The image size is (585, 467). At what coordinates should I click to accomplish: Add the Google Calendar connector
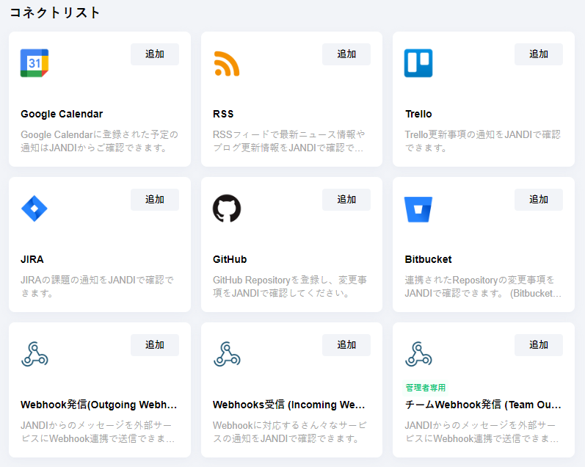coord(154,54)
